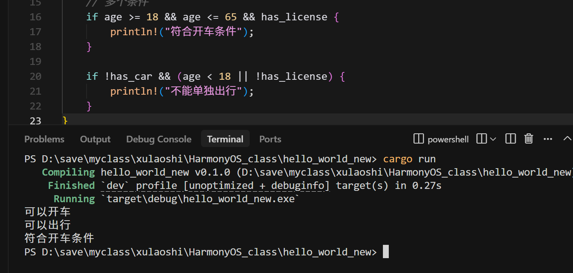Click the terminal cursor at the last prompt
573x273 pixels.
pos(386,252)
